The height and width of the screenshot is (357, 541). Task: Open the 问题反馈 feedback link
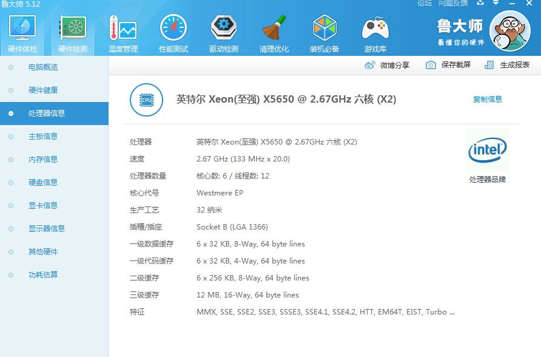point(452,3)
